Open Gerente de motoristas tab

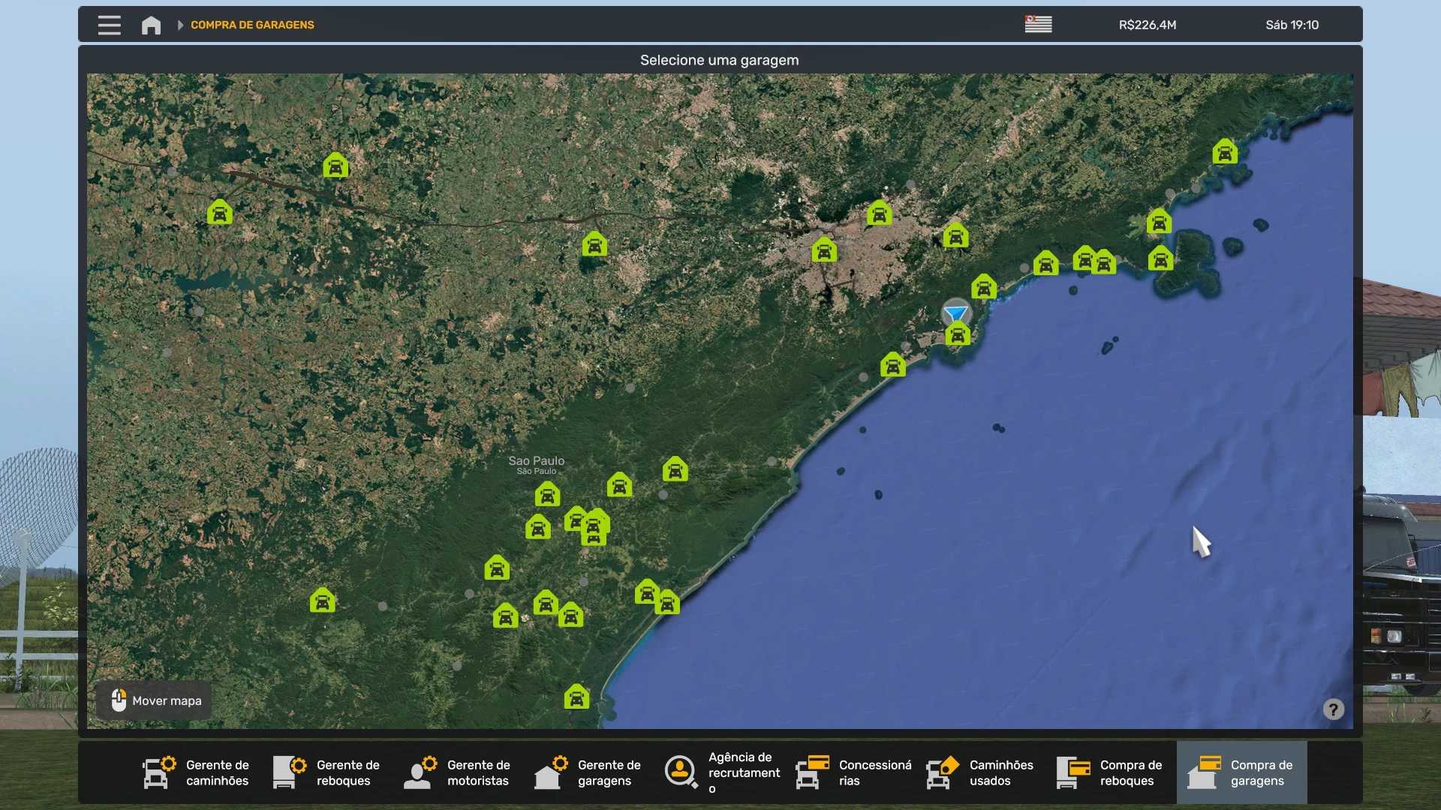coord(459,772)
